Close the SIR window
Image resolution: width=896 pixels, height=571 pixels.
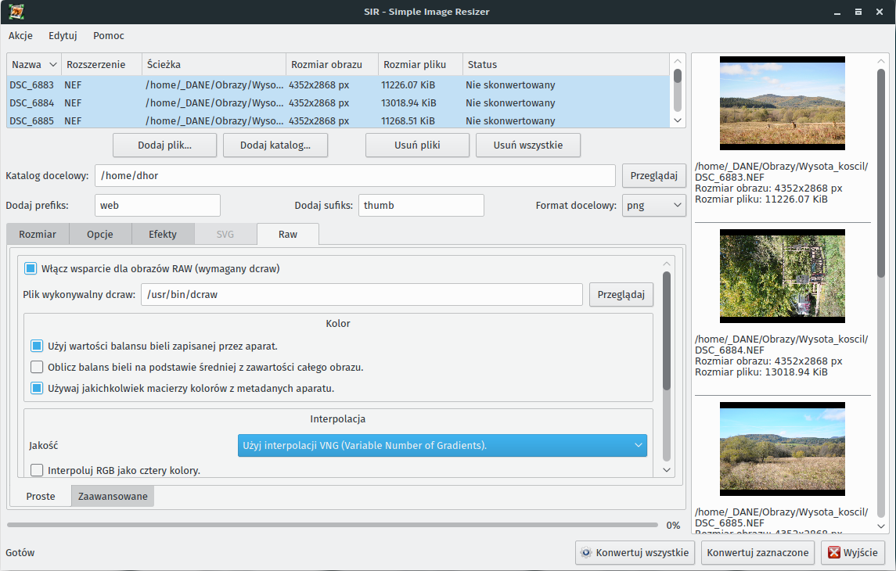click(880, 12)
